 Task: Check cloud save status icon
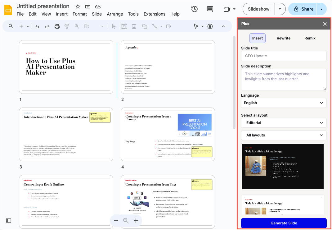click(98, 6)
